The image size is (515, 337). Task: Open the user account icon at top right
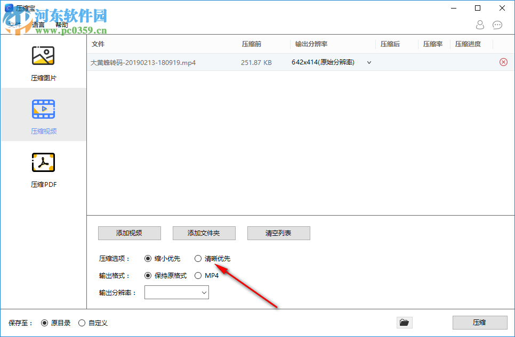point(479,25)
